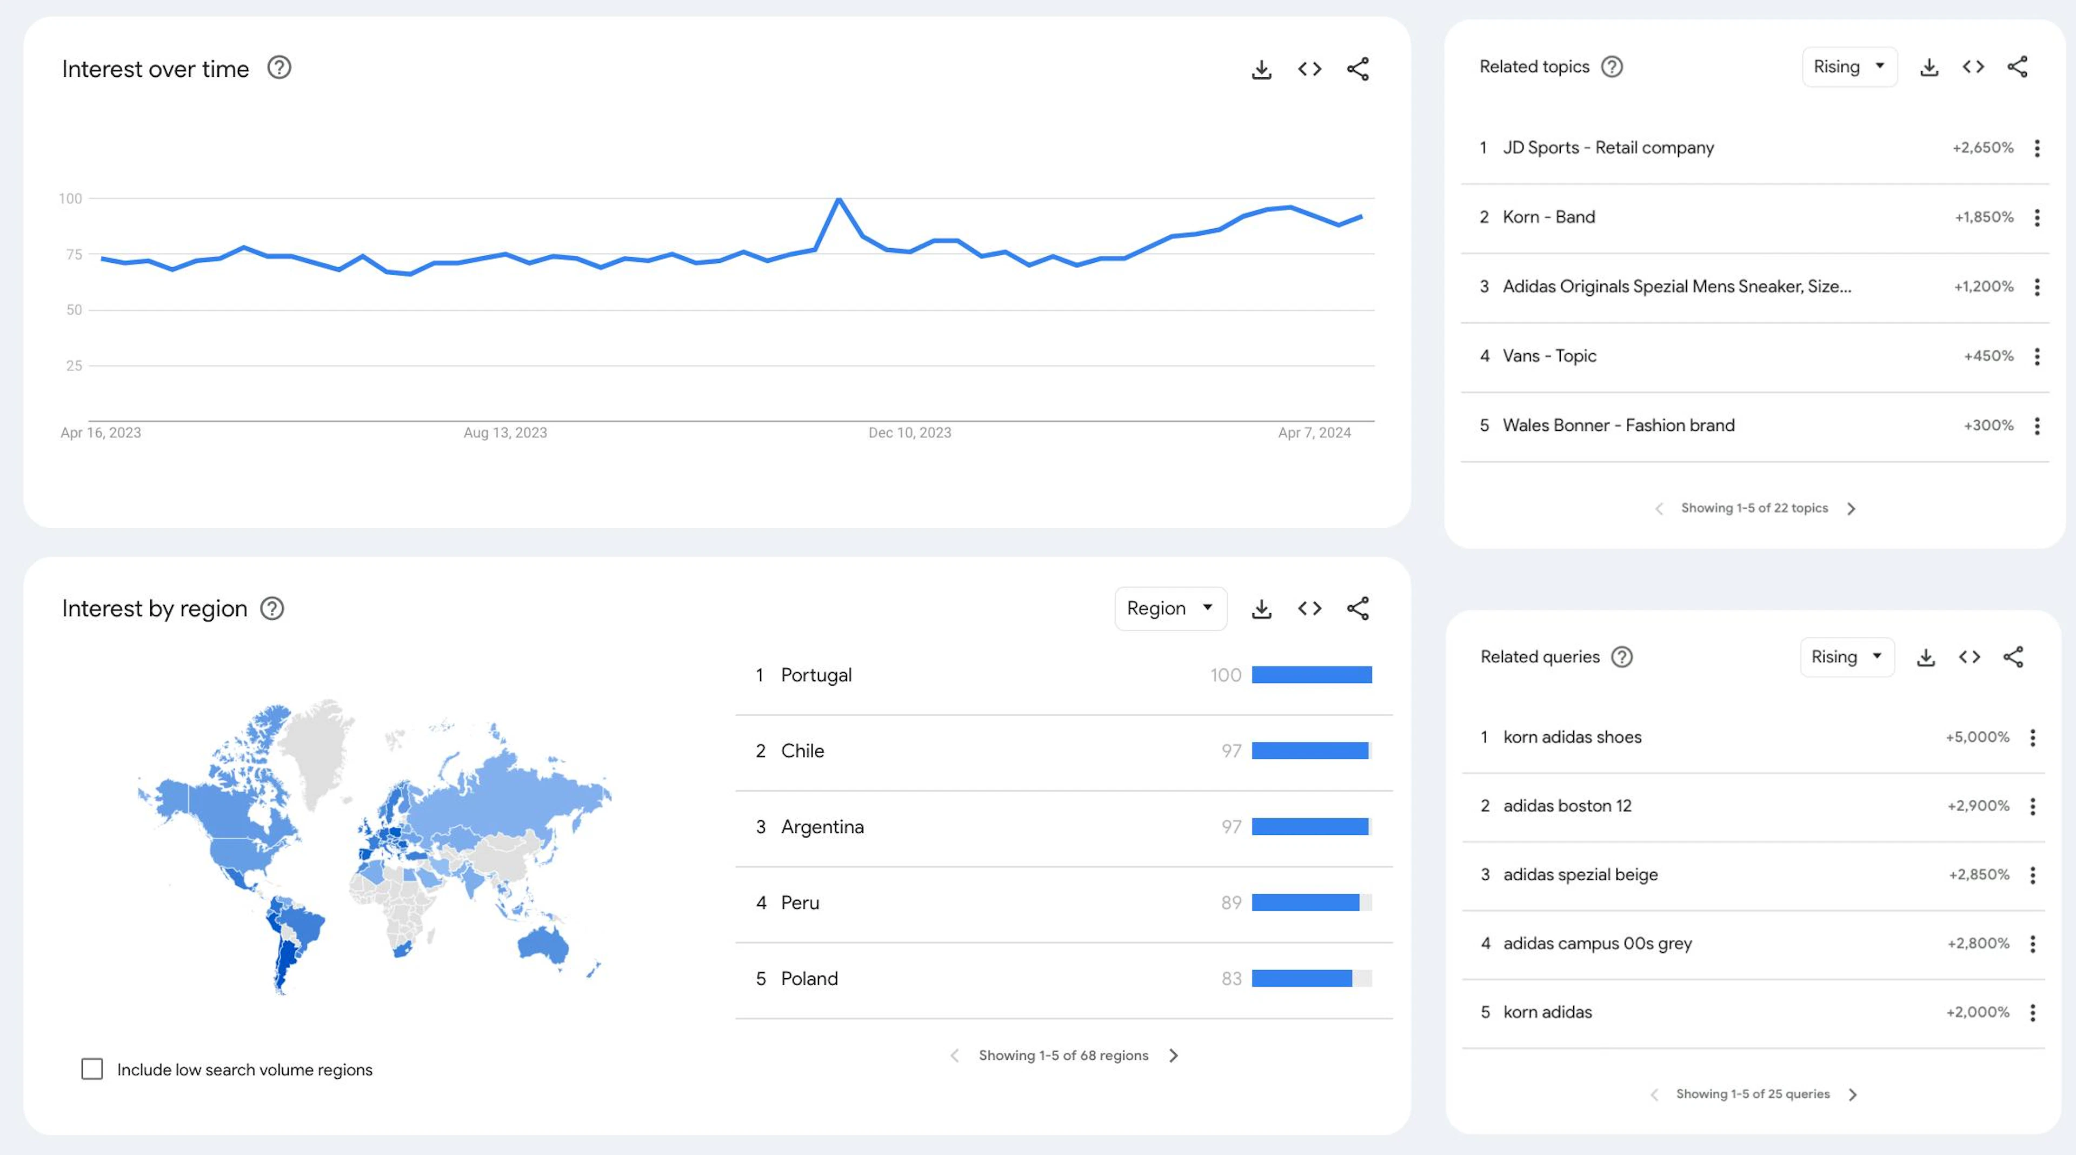
Task: Go to next page of related topics
Action: [x=1851, y=509]
